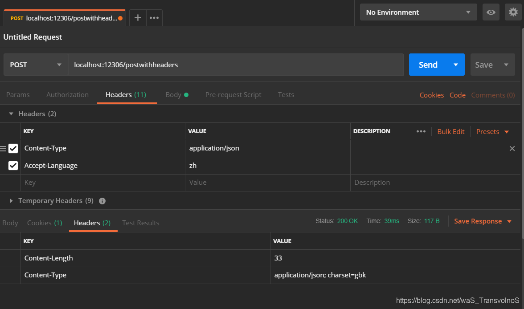
Task: Click the empty Description input cell
Action: tap(435, 183)
